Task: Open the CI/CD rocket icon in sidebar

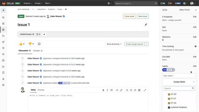Action: click(3, 42)
